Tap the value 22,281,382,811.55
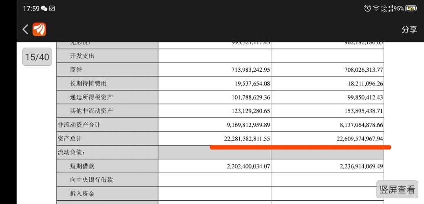The image size is (424, 204). pyautogui.click(x=247, y=139)
